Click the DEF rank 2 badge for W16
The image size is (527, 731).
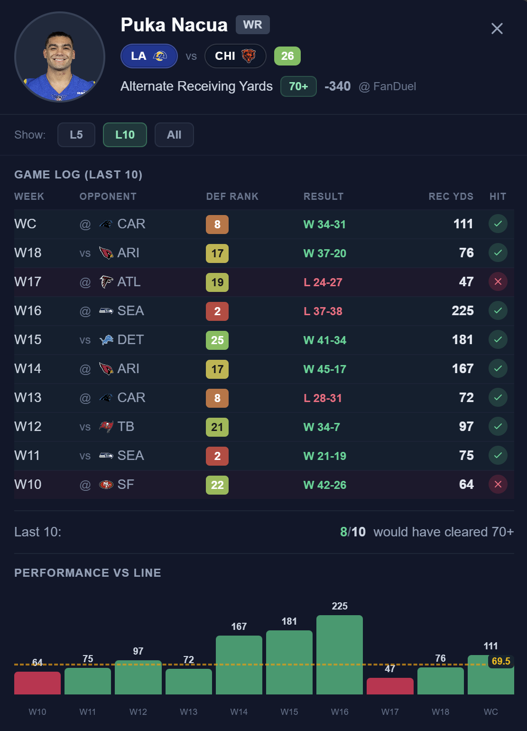click(217, 311)
